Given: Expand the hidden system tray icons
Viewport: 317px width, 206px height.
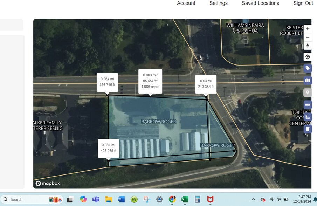Looking at the screenshot, I should [x=254, y=199].
